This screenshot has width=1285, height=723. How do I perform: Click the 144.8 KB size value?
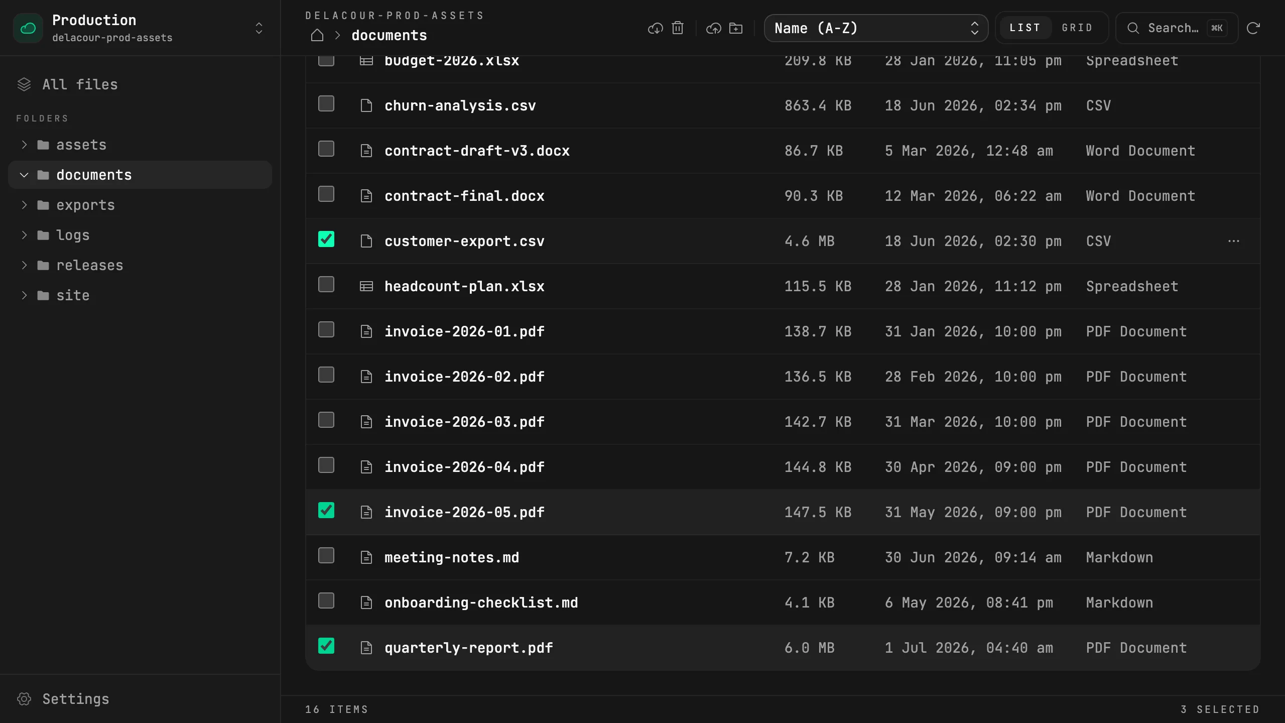coord(818,467)
